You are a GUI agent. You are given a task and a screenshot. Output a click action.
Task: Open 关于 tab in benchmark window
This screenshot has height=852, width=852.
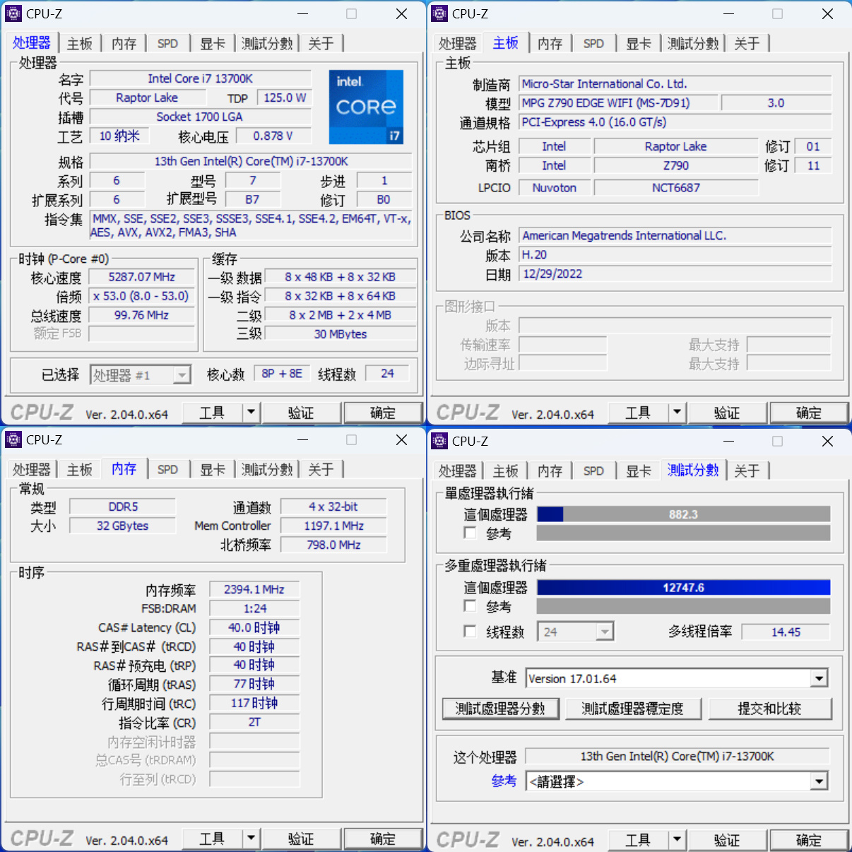(747, 471)
